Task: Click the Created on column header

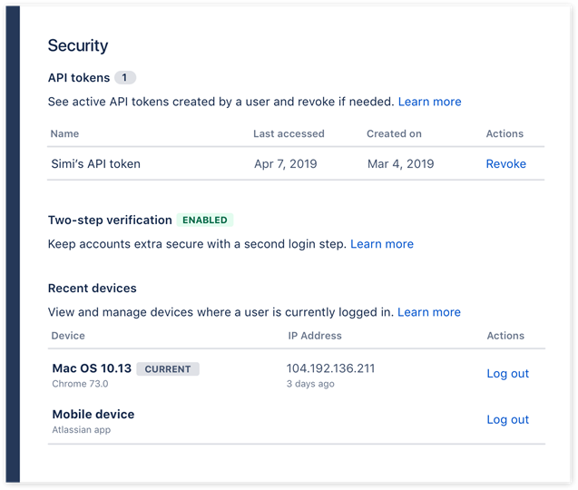Action: click(394, 133)
